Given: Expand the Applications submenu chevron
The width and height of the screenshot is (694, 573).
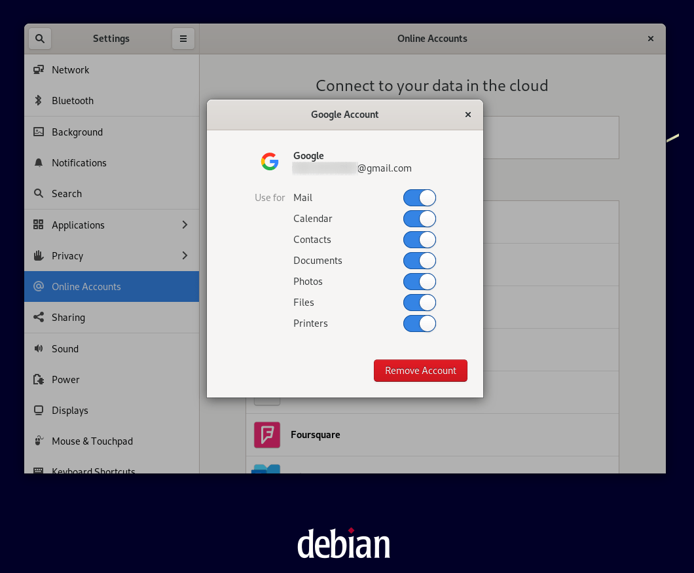Looking at the screenshot, I should coord(185,225).
